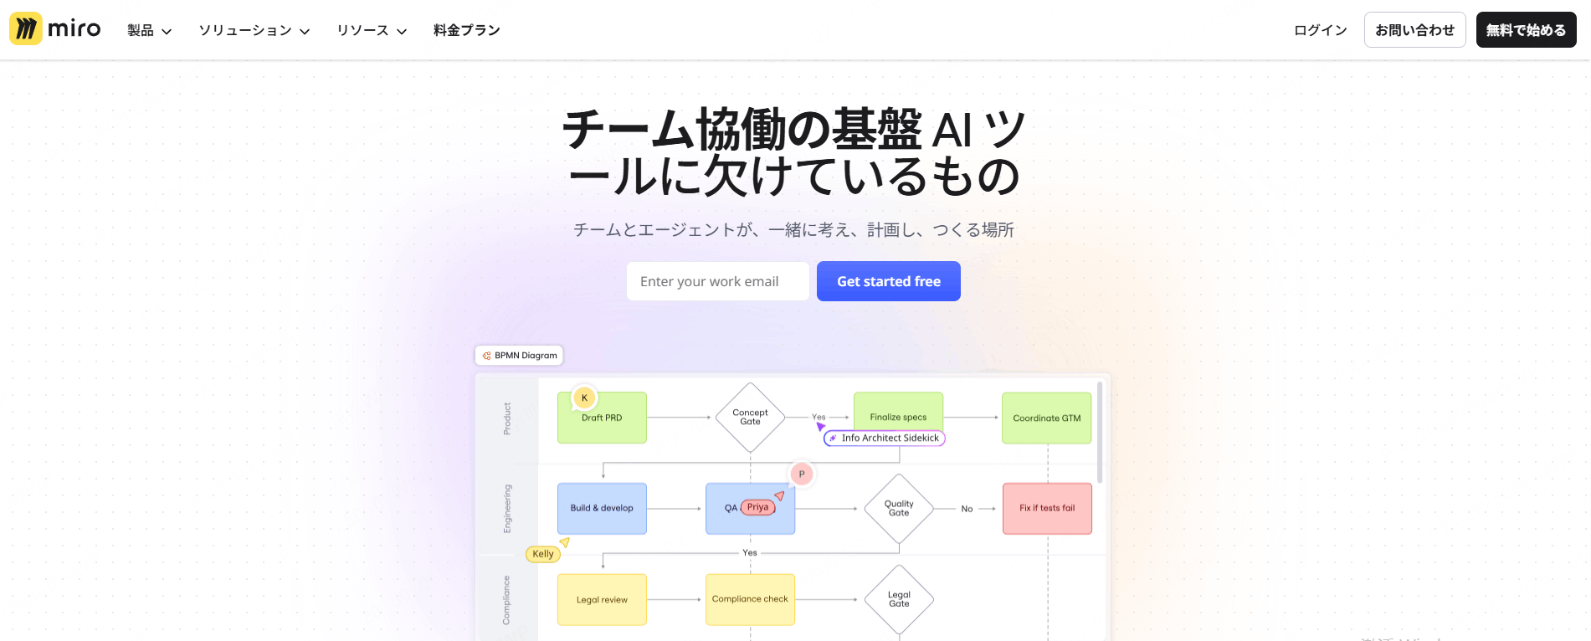This screenshot has width=1591, height=641.
Task: Click the お問い合わせ button
Action: (x=1414, y=30)
